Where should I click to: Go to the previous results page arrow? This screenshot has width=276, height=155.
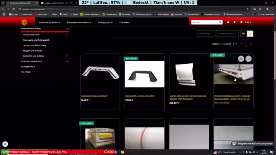click(236, 44)
